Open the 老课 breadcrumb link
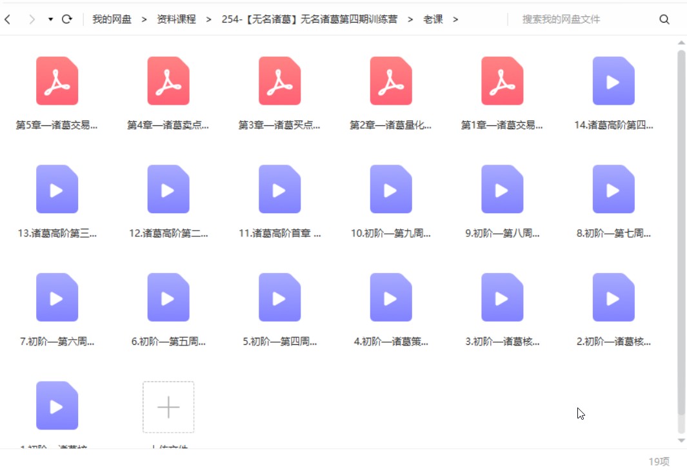The width and height of the screenshot is (687, 474). click(435, 19)
